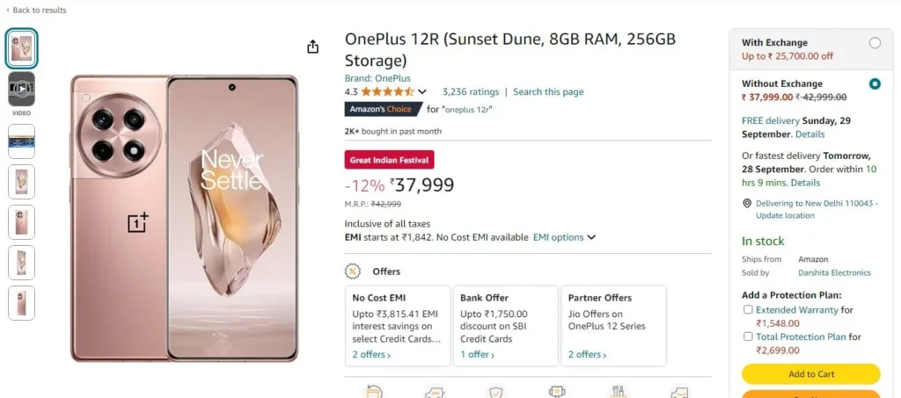Expand 2 offers under No Cost EMI
Image resolution: width=901 pixels, height=398 pixels.
[371, 354]
